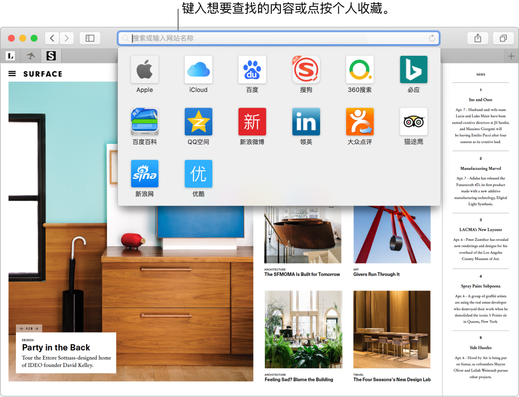Screen dimensions: 519x397
Task: Show all tabs overview
Action: click(503, 38)
